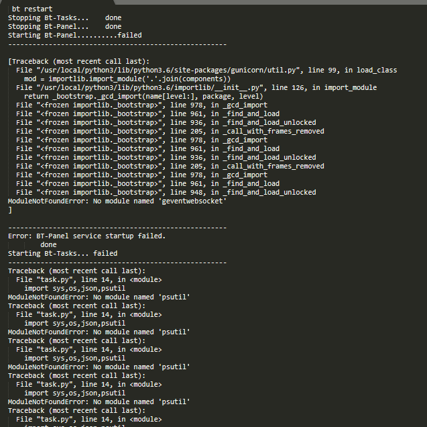Click the 'mod = importlib.import_module' code line
427x427 pixels.
coord(127,79)
